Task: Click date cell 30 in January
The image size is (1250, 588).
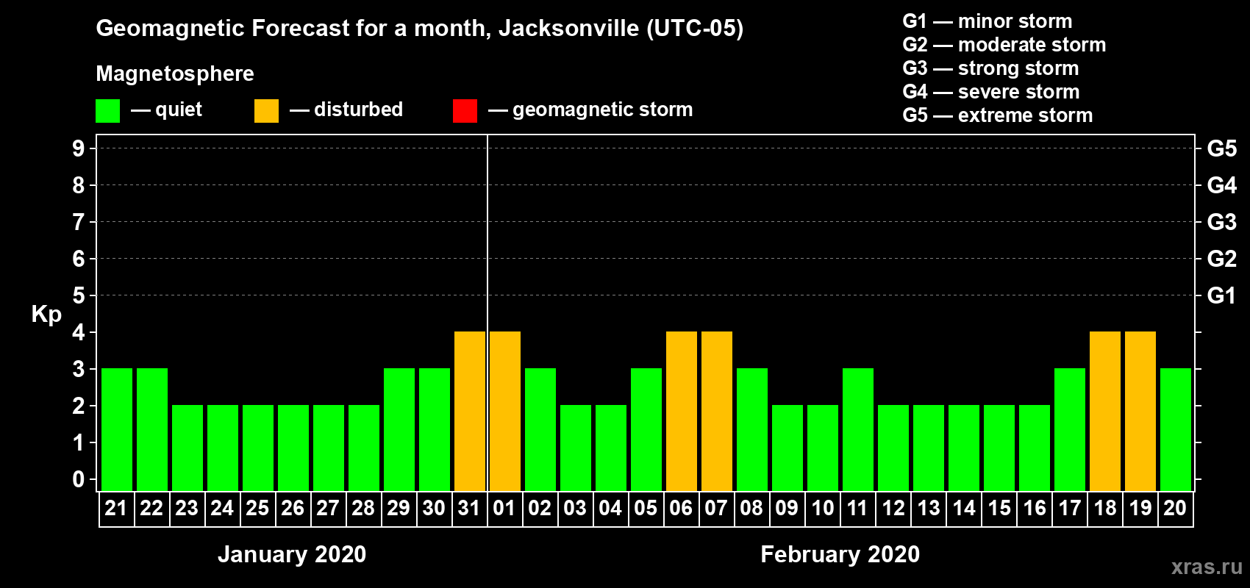Action: tap(435, 509)
